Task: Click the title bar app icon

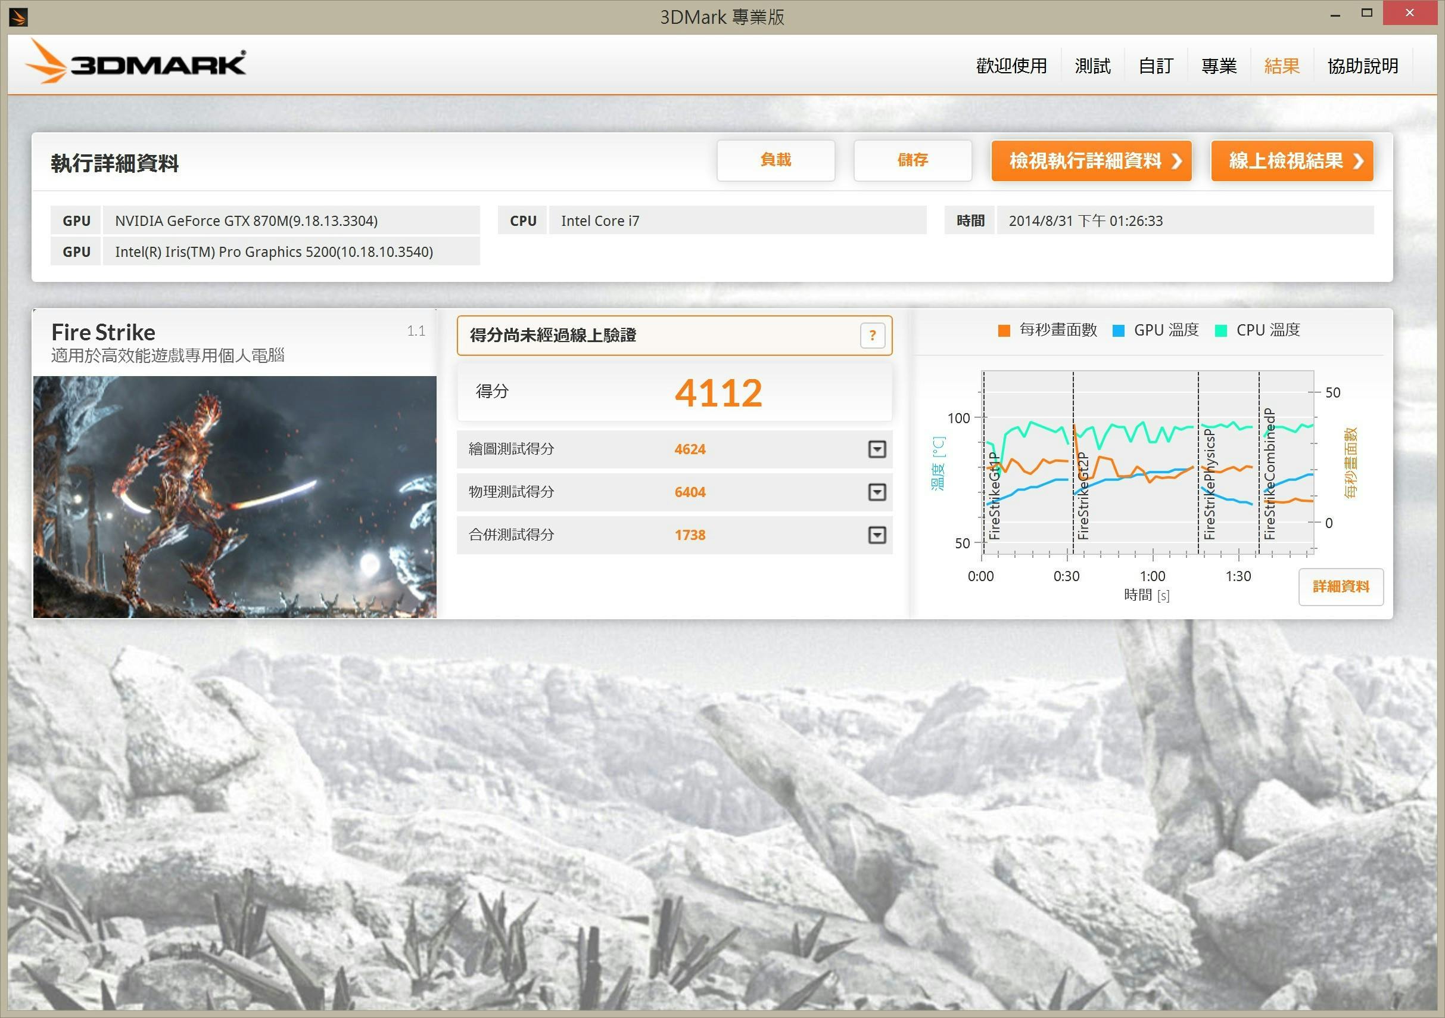Action: point(18,17)
